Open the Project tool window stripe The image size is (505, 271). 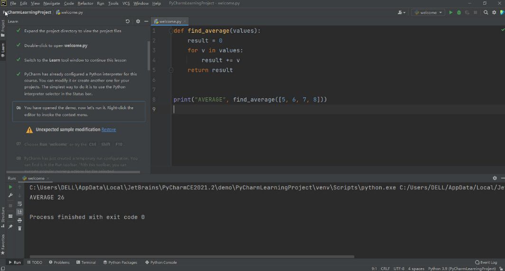3,28
